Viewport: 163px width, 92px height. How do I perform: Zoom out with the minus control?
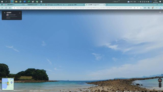click(x=160, y=86)
